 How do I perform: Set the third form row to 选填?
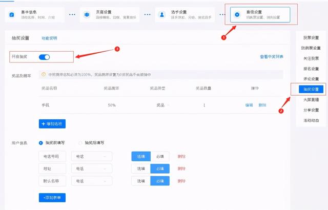click(141, 181)
